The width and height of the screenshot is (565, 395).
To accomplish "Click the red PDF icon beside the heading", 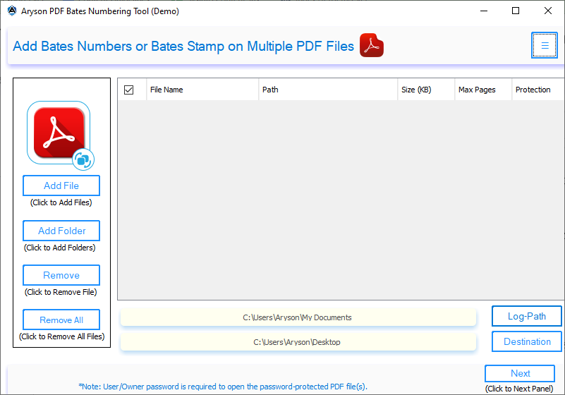I will click(x=372, y=45).
